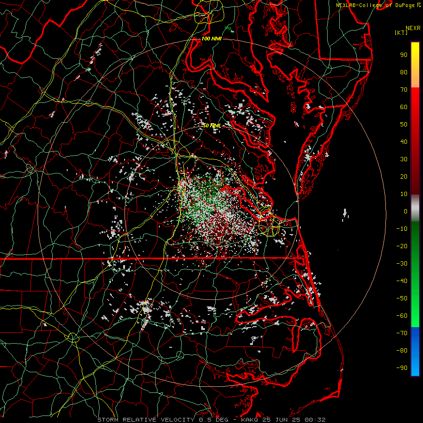423x423 pixels.
Task: Click the storm relative velocity caption at bottom
Action: (x=211, y=420)
